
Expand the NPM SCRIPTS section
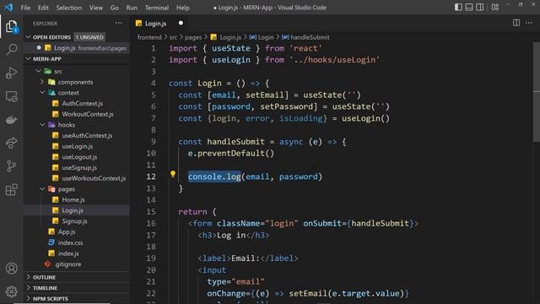29,298
